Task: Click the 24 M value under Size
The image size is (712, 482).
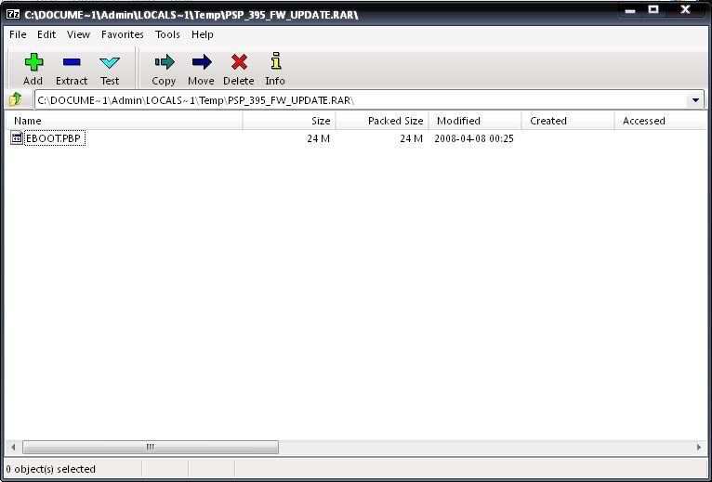Action: 318,138
